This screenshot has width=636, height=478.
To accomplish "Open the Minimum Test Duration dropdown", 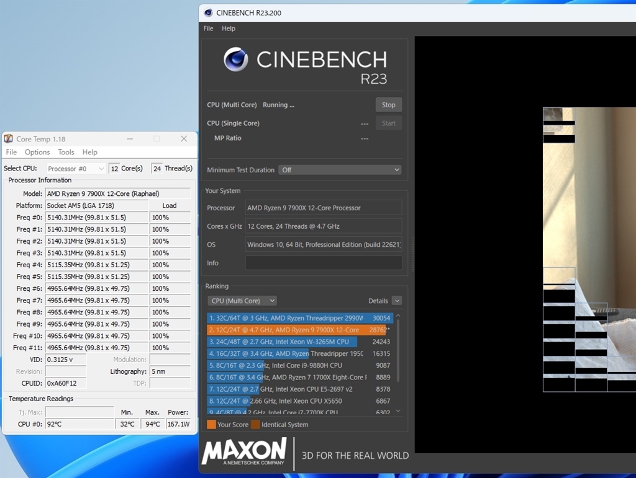I will pyautogui.click(x=340, y=169).
